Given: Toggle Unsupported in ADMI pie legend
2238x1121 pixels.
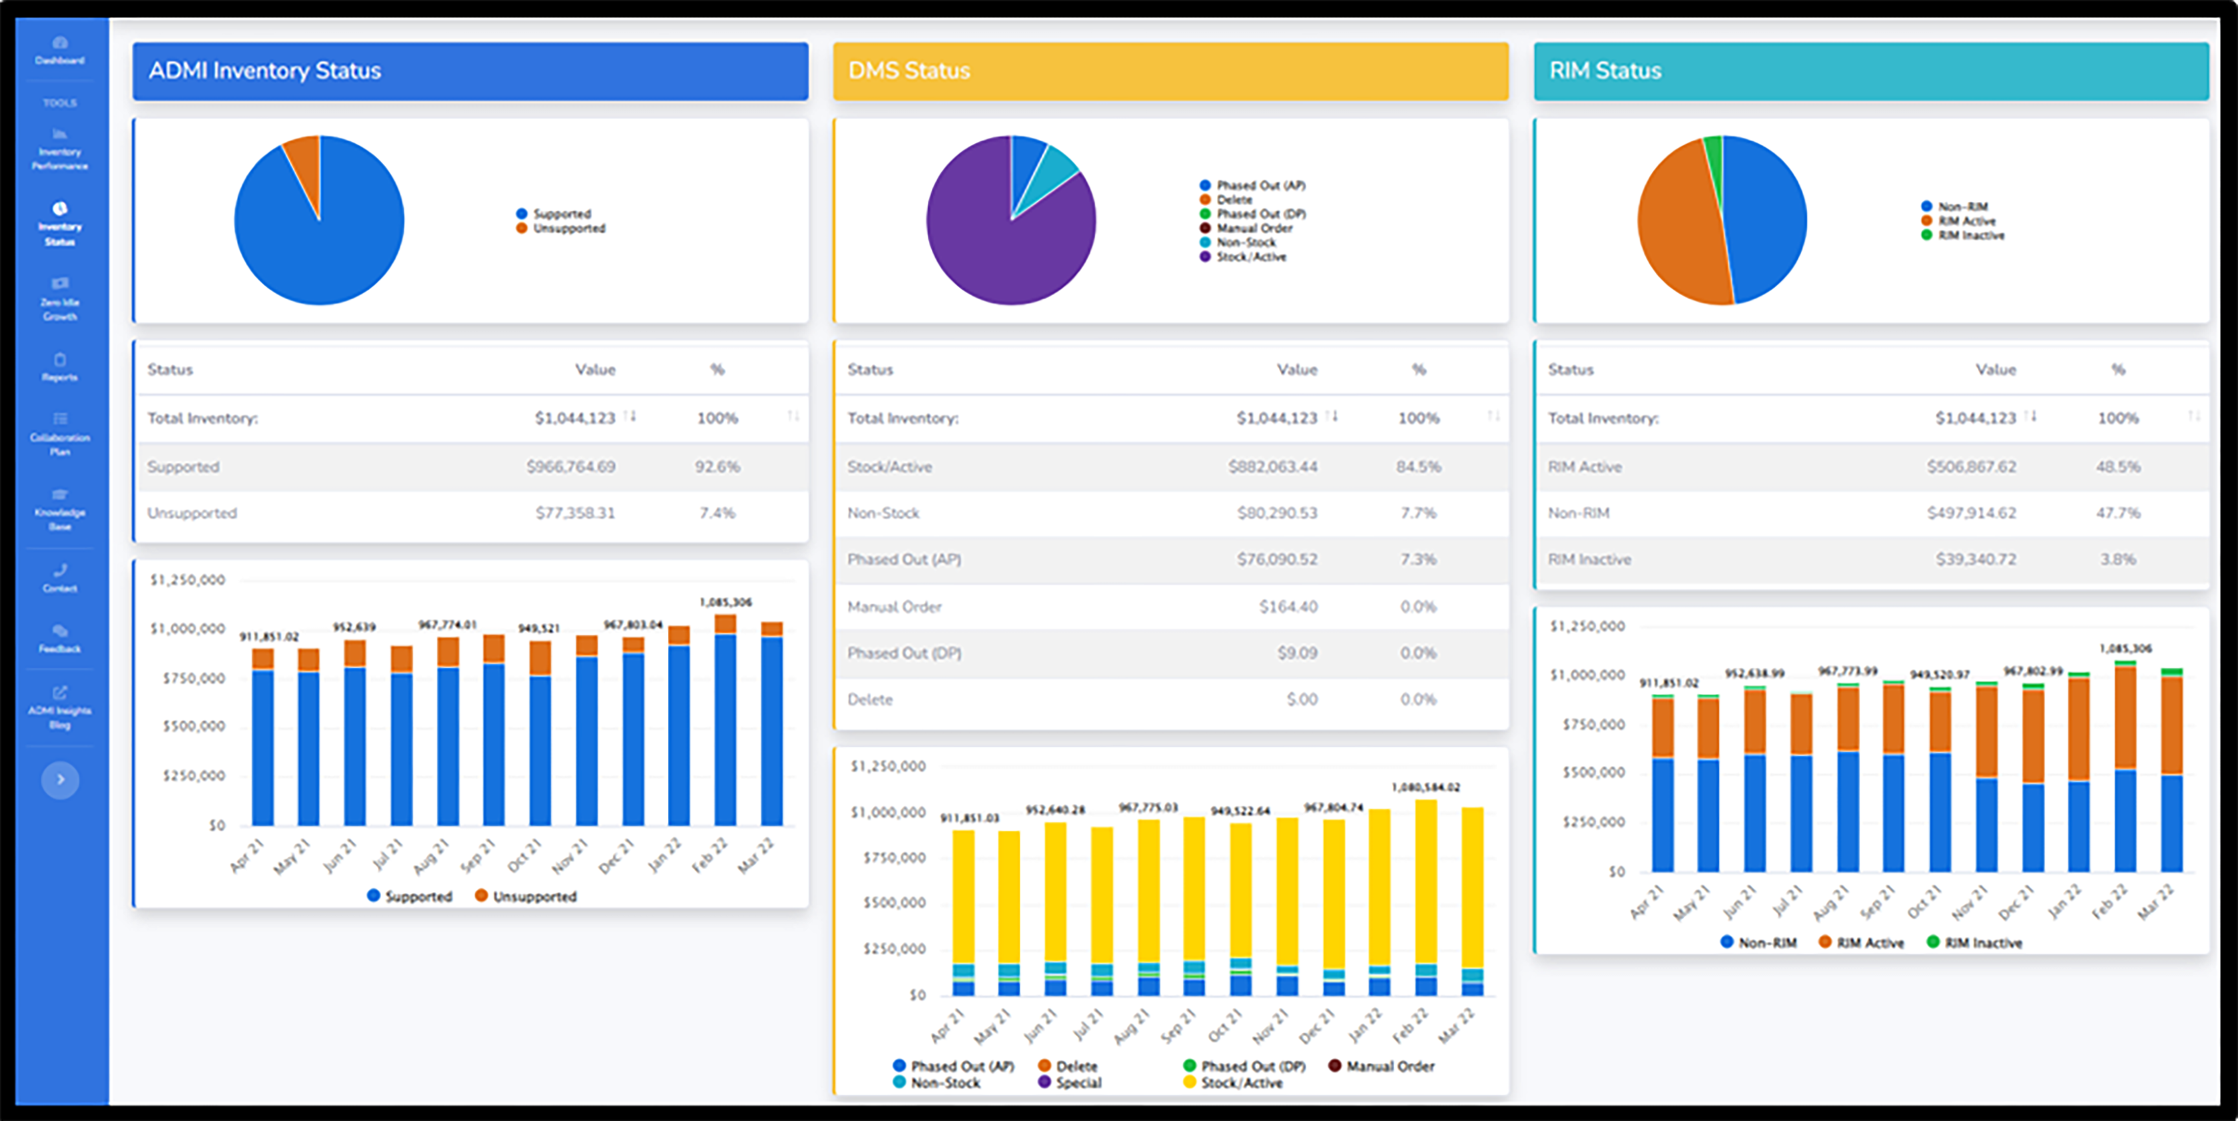Looking at the screenshot, I should 560,228.
